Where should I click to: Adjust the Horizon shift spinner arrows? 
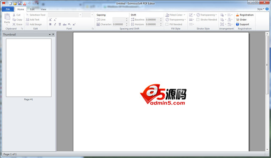[x=161, y=25]
